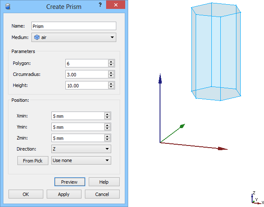Image resolution: width=264 pixels, height=207 pixels.
Task: Click the Ymin input field
Action: (78, 127)
